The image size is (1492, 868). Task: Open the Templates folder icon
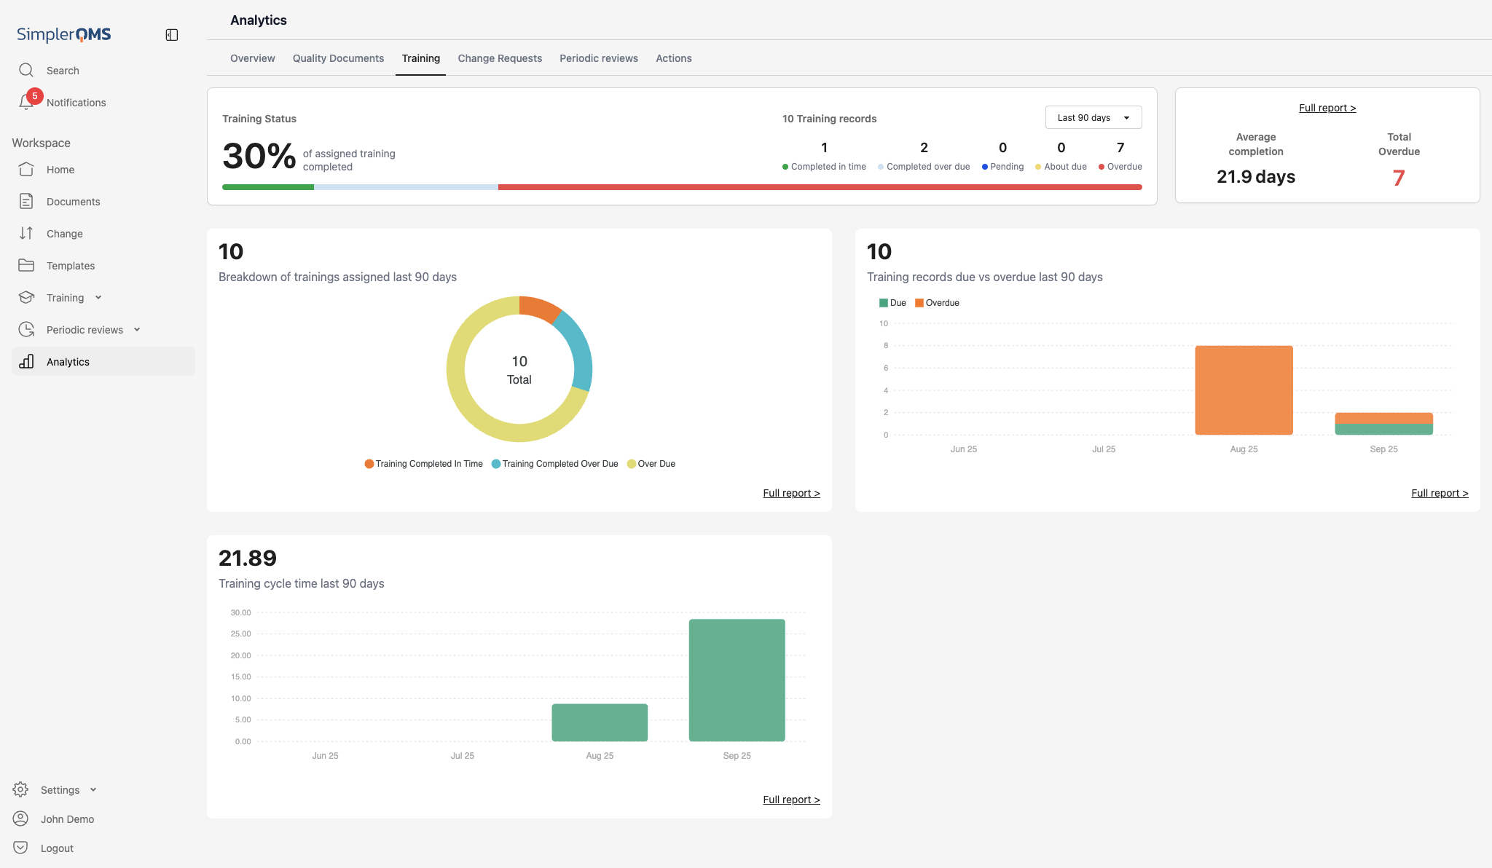[x=26, y=265]
